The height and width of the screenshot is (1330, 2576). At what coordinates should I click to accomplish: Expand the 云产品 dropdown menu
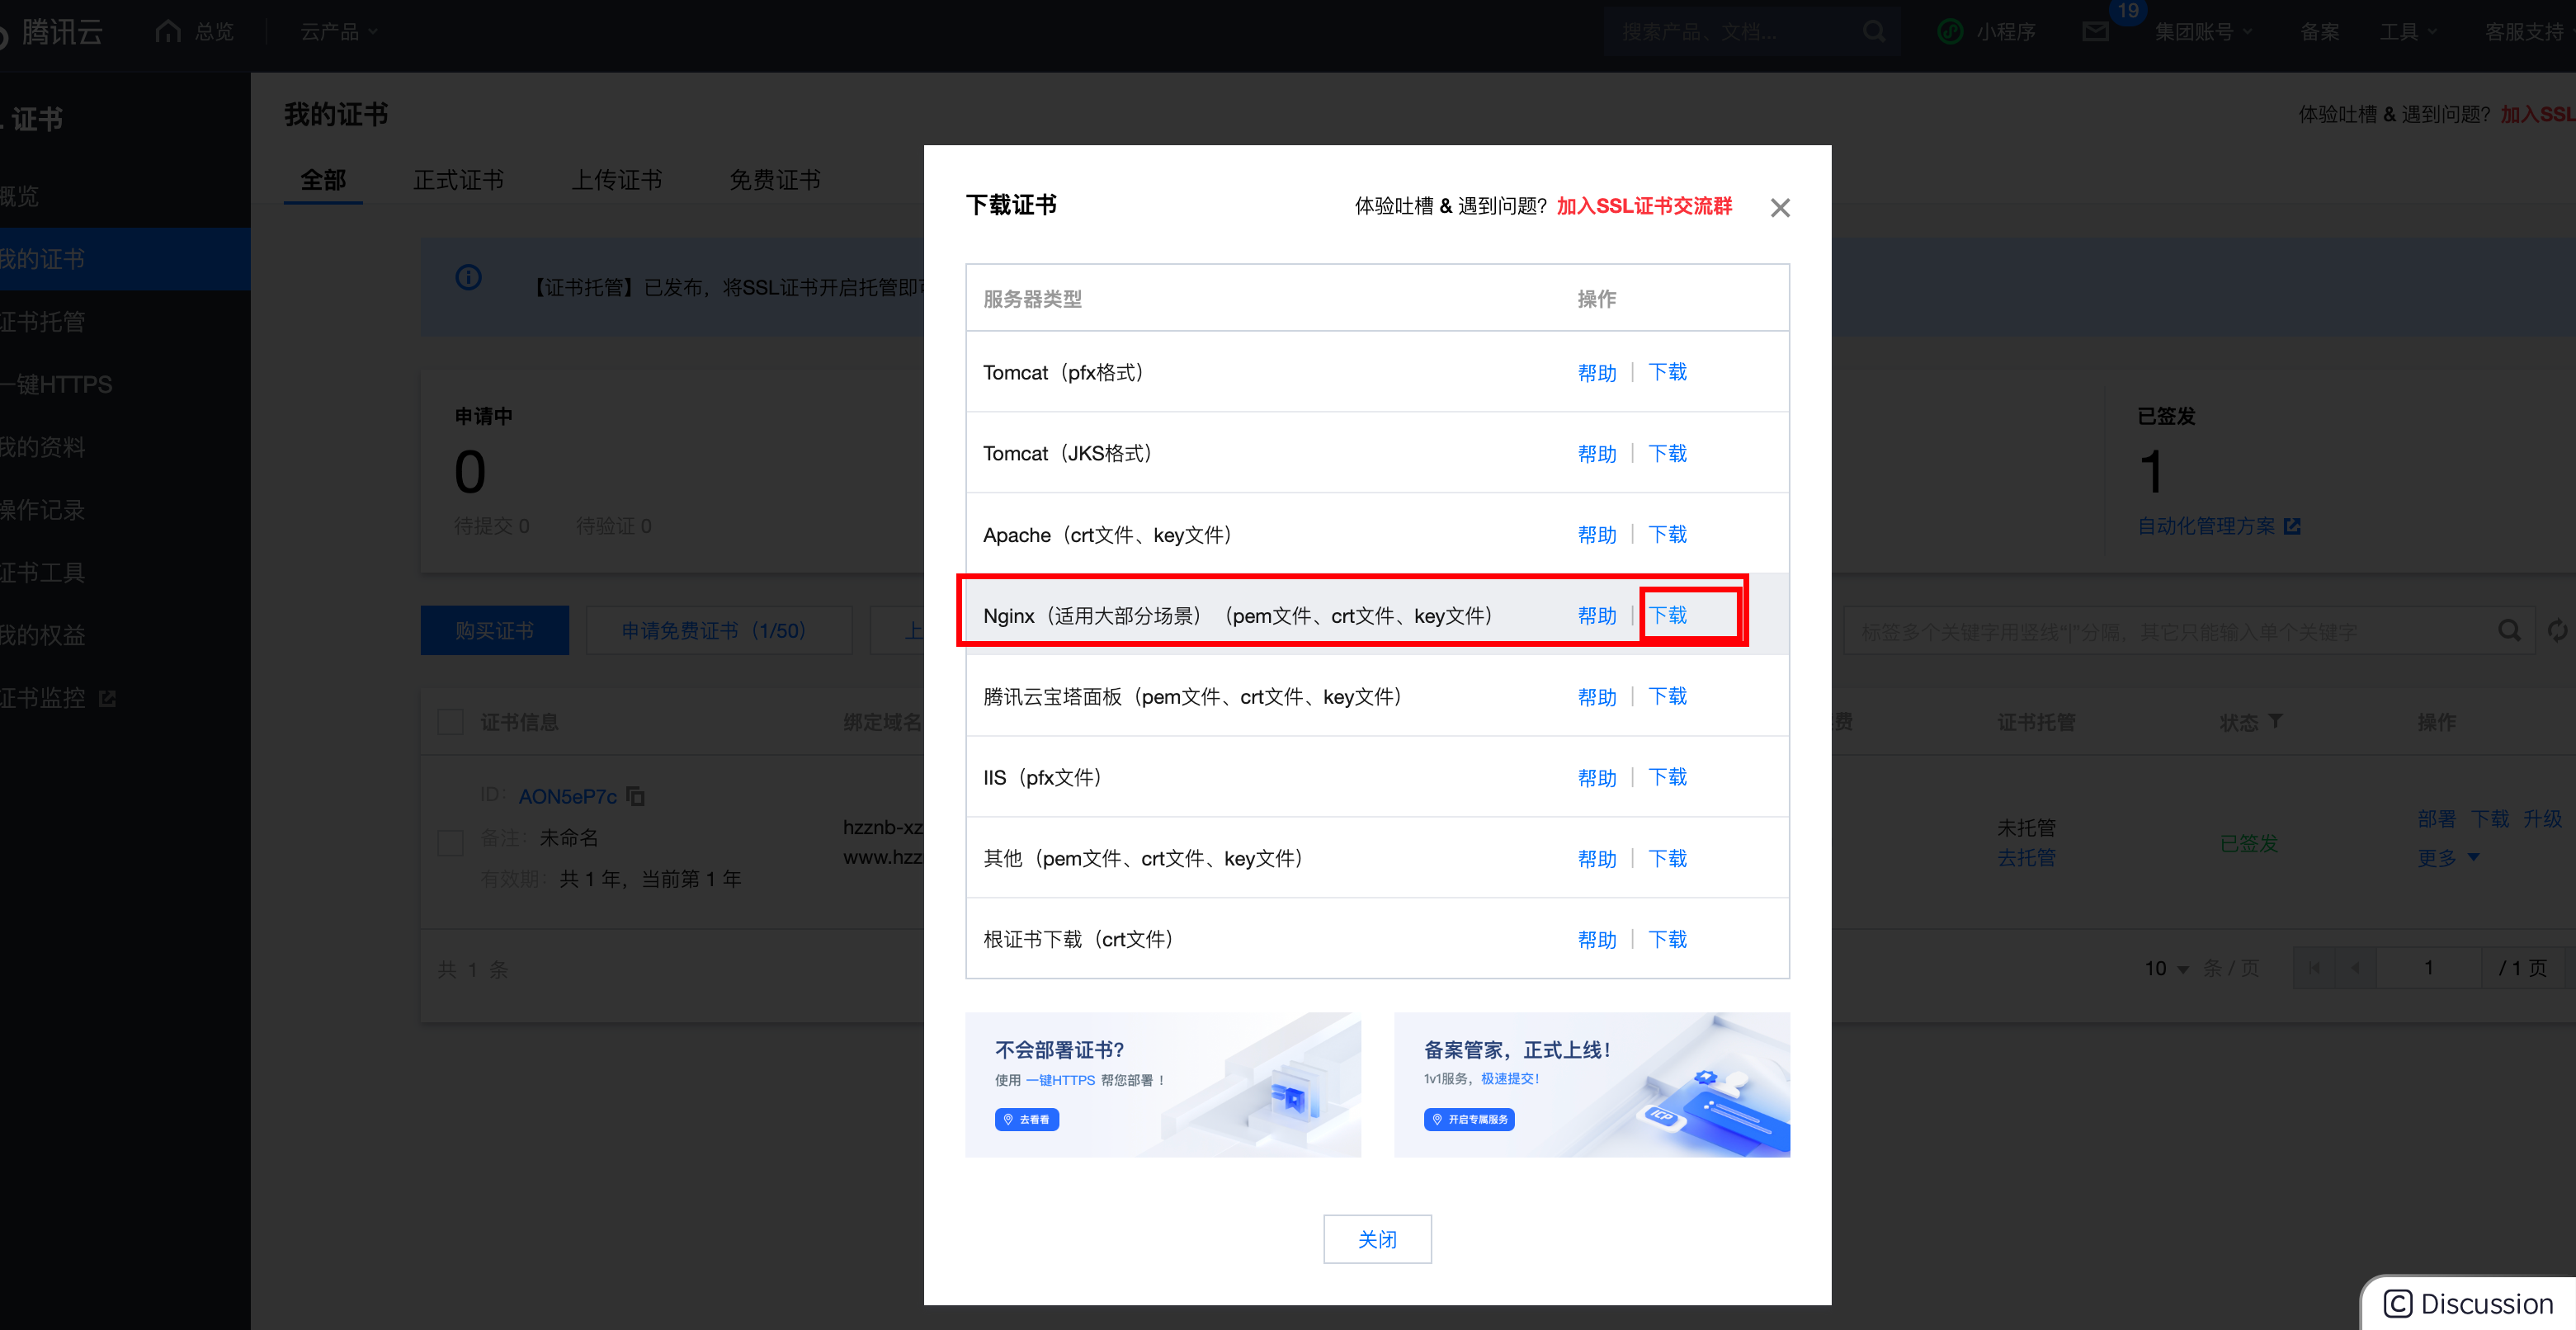click(x=339, y=32)
